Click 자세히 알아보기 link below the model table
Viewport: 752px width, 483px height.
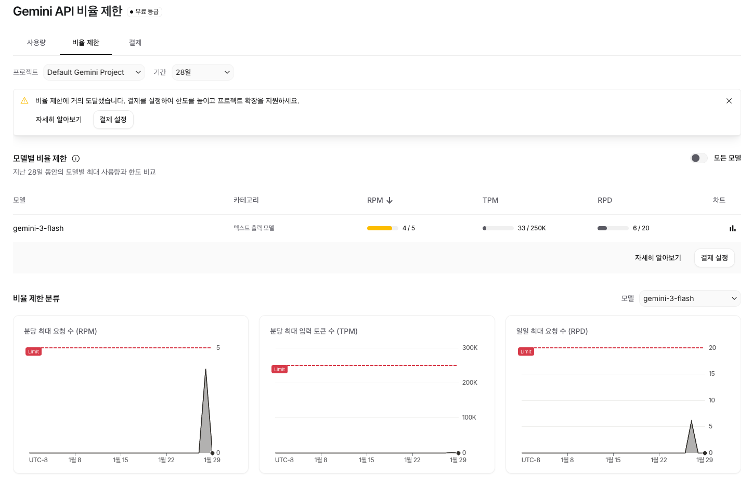(657, 258)
